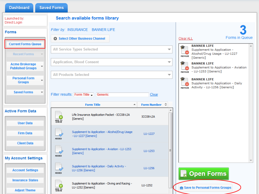Click queued Alcohol/Drug Usage LU-1227 entry text
Image resolution: width=259 pixels, height=194 pixels.
point(215,52)
